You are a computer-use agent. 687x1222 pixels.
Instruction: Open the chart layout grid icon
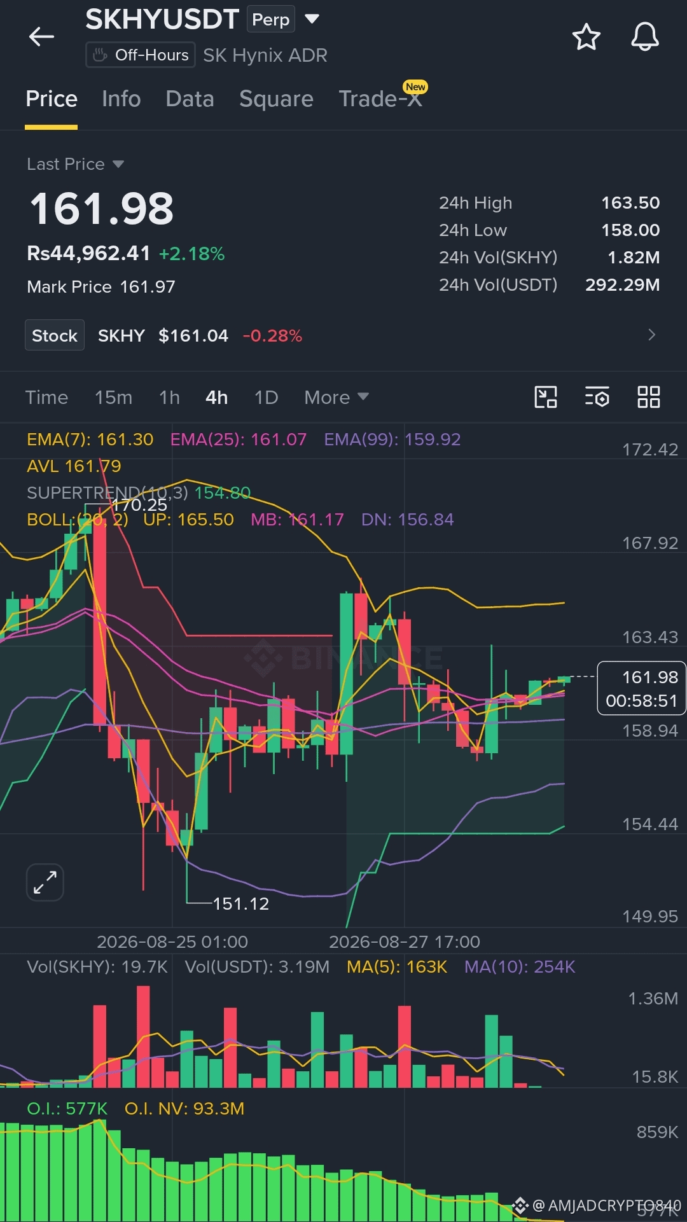click(649, 397)
